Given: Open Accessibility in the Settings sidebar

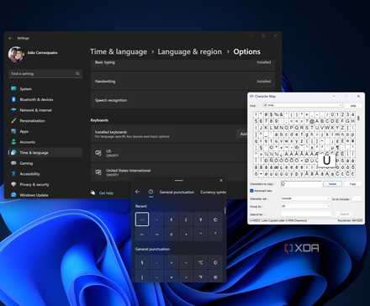Looking at the screenshot, I should (45, 174).
